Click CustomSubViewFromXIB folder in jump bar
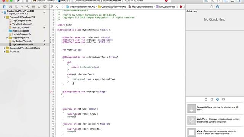 click(x=112, y=7)
